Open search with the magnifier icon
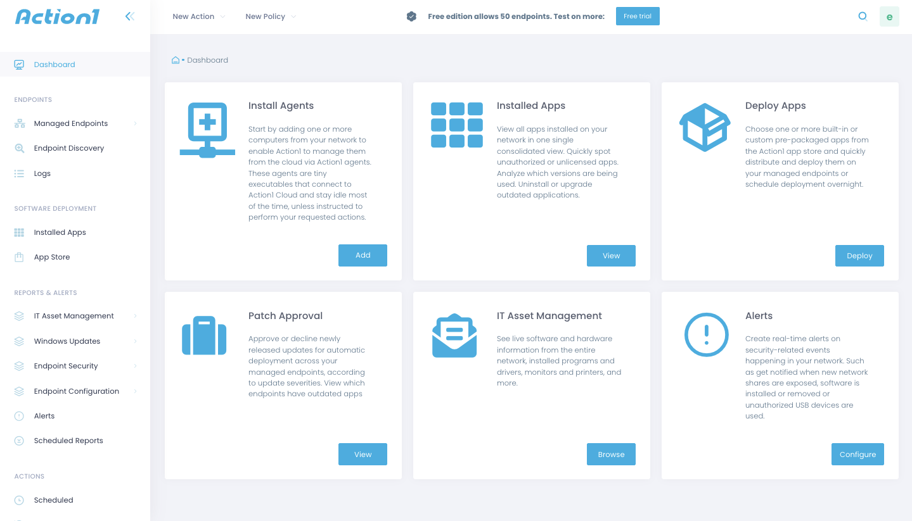This screenshot has width=912, height=521. 863,16
